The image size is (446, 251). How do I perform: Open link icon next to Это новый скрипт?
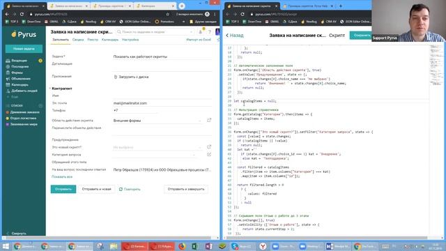tap(209, 146)
